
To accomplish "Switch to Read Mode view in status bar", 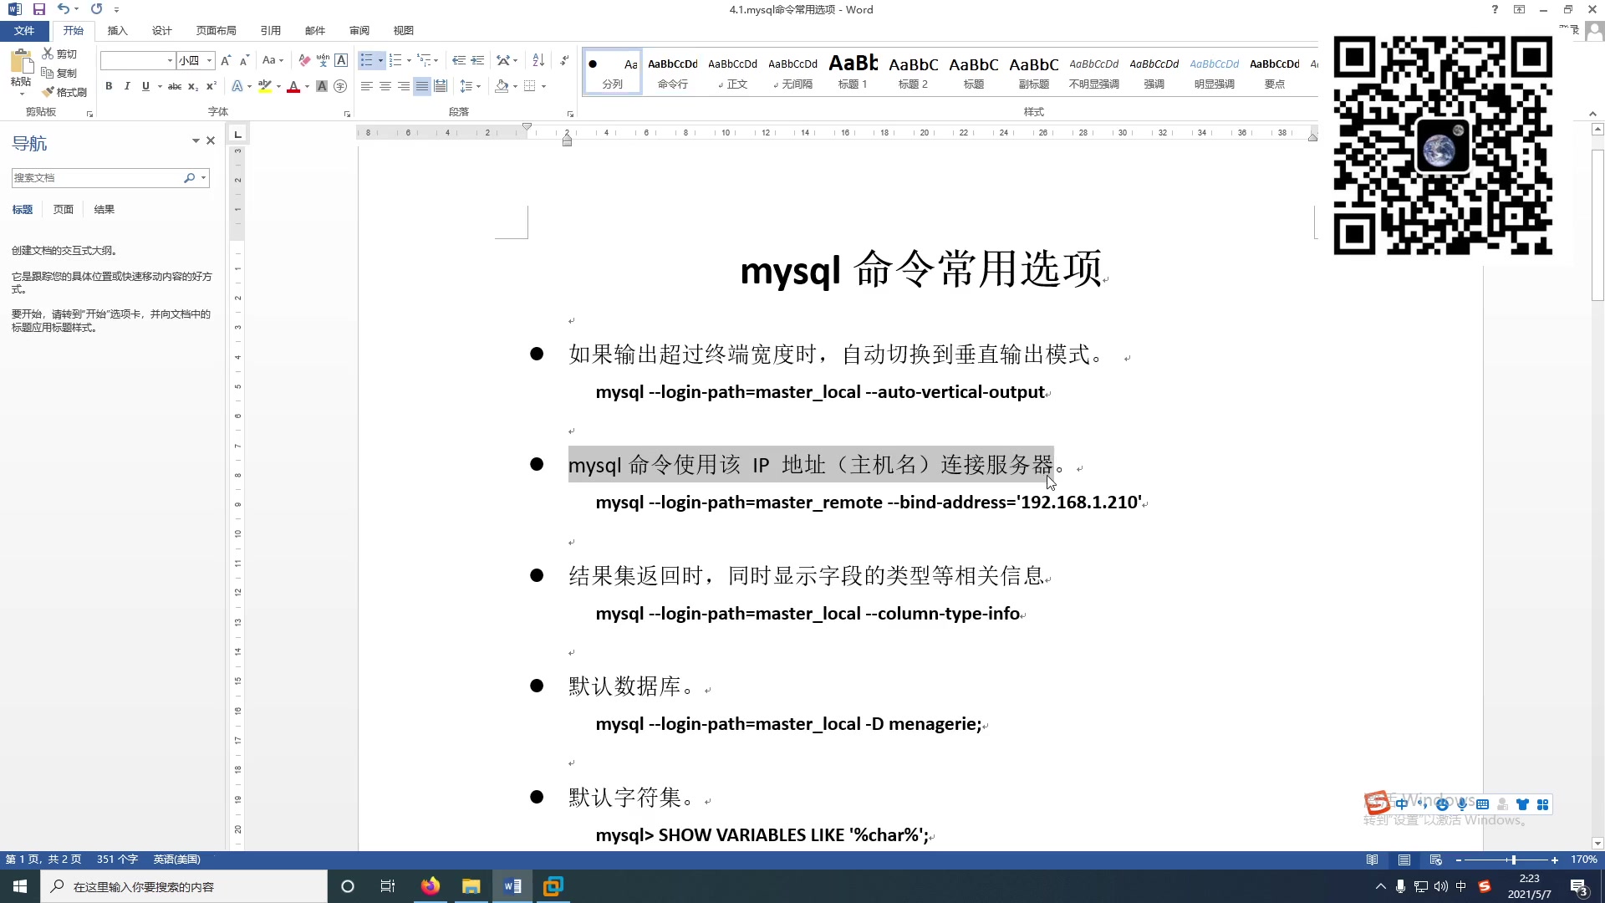I will [1373, 860].
